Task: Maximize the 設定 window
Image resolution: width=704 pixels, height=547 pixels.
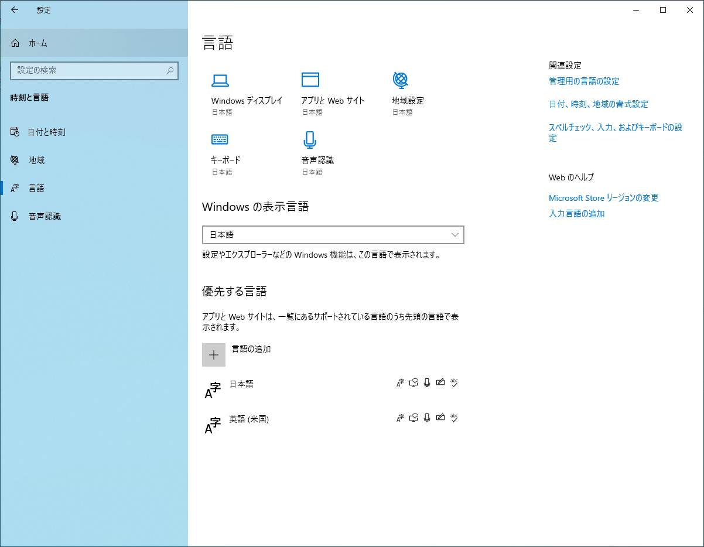Action: pyautogui.click(x=663, y=10)
